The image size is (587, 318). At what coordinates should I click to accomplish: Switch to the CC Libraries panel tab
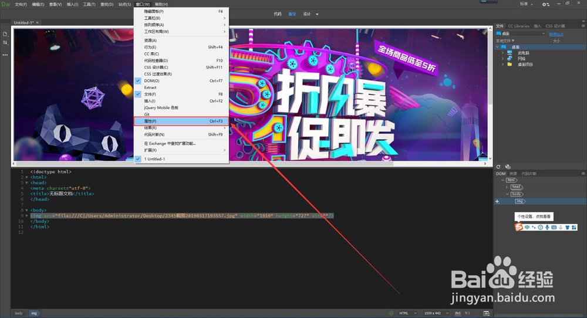(518, 26)
